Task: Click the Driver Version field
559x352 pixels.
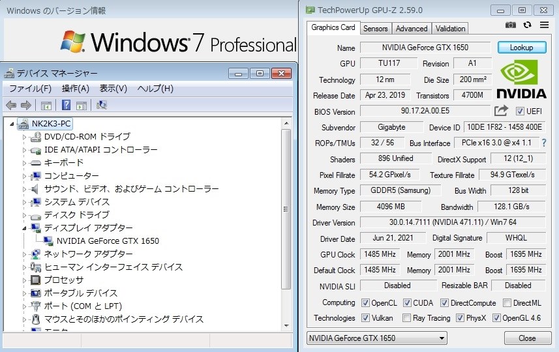Action: point(453,222)
